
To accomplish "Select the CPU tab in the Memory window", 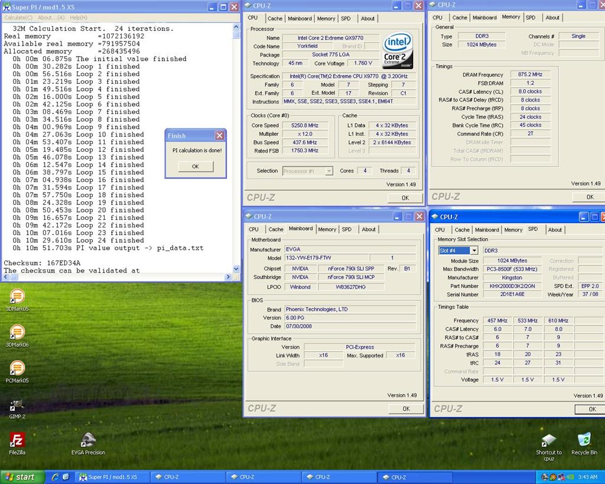I will point(438,18).
